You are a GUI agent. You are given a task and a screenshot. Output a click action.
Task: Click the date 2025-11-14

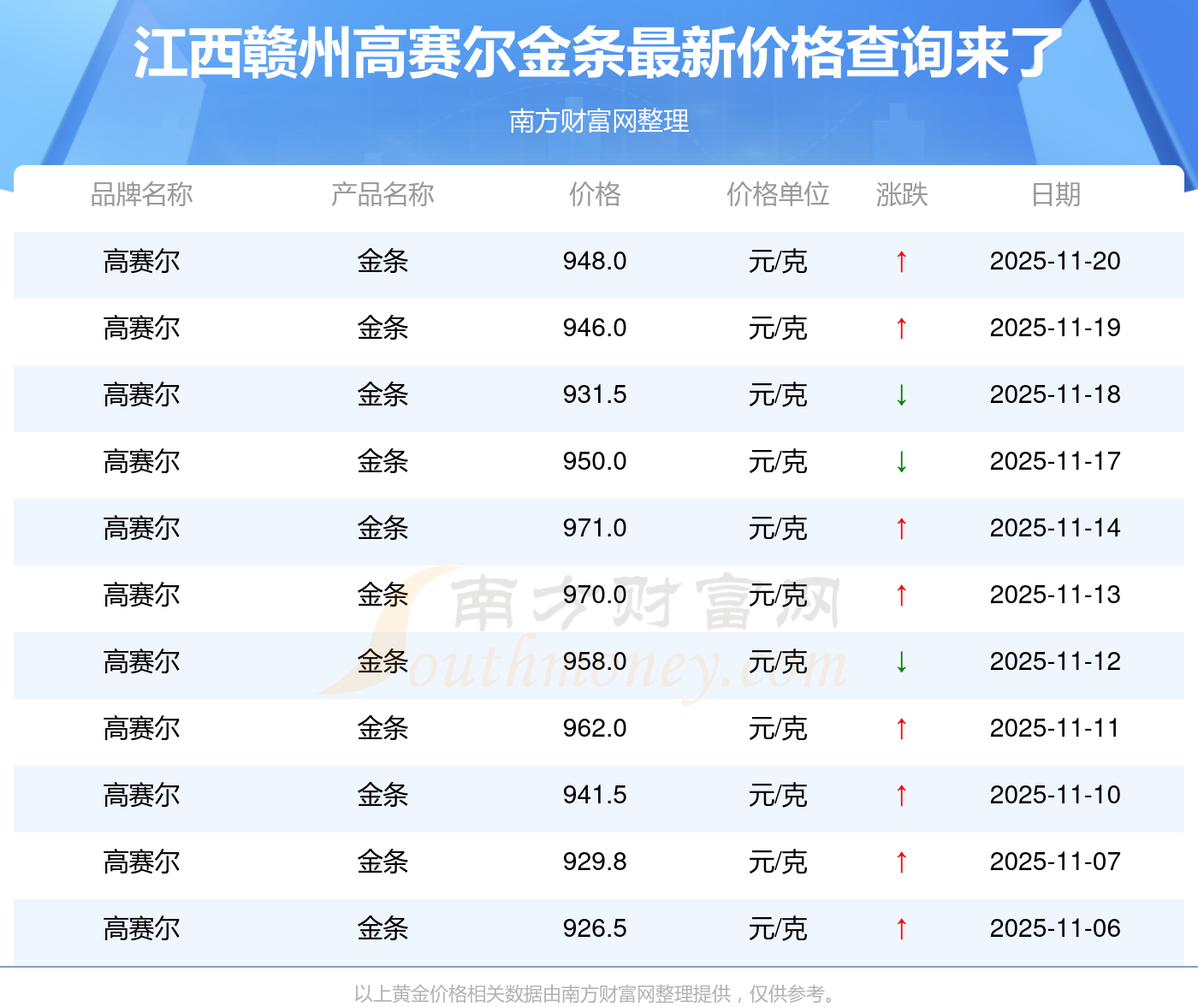[1055, 528]
